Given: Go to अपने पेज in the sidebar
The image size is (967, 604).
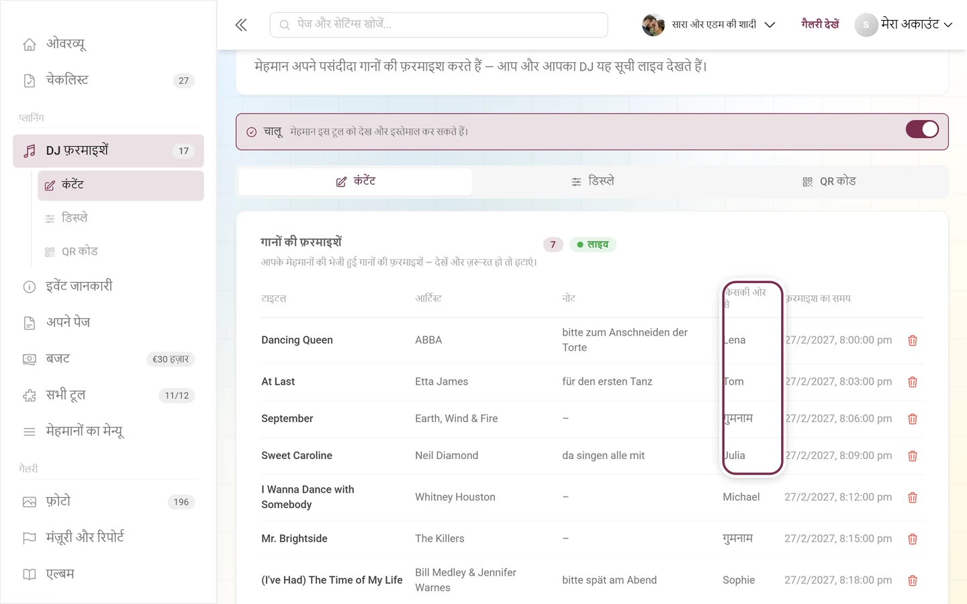Looking at the screenshot, I should pos(108,323).
